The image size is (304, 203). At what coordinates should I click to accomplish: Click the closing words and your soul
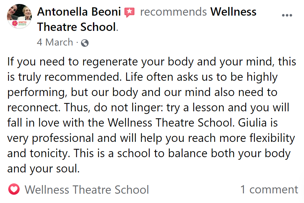[43, 168]
